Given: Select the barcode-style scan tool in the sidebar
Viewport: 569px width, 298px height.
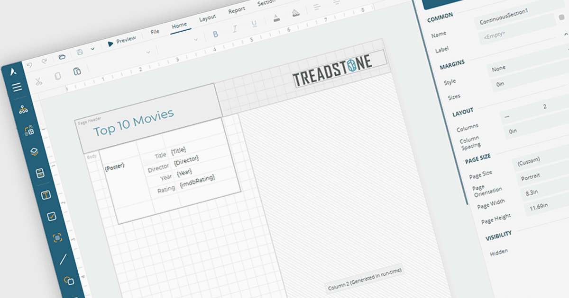Looking at the screenshot, I should [57, 237].
